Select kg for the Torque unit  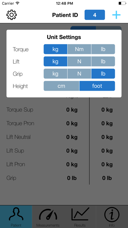56,49
